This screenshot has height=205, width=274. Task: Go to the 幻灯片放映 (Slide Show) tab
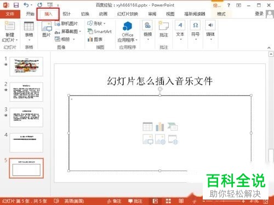coord(128,14)
